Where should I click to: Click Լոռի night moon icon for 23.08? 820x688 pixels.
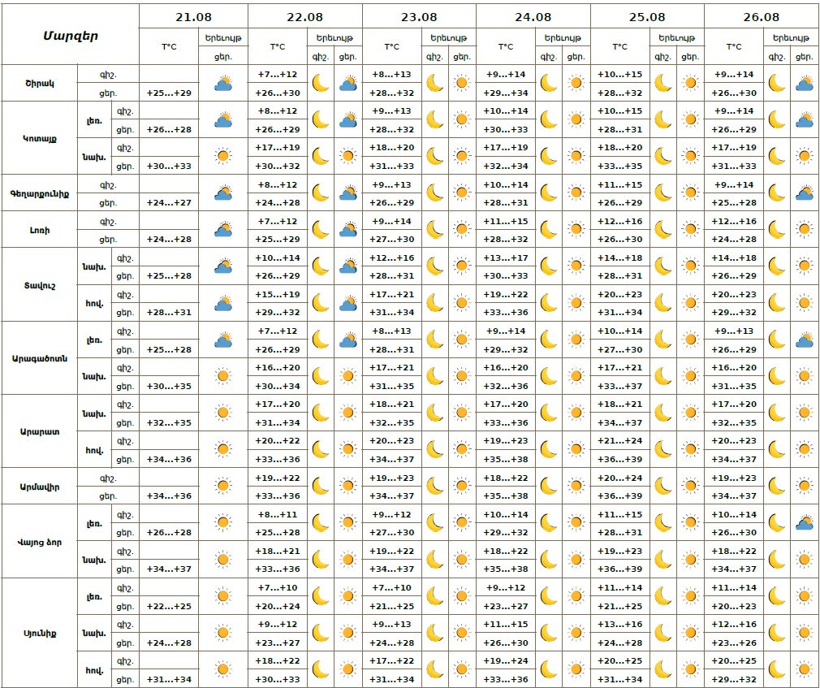click(x=435, y=230)
